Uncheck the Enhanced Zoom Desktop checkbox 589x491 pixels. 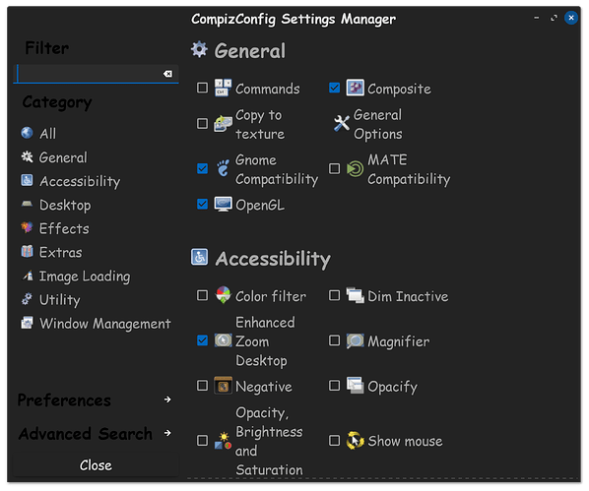click(x=203, y=340)
